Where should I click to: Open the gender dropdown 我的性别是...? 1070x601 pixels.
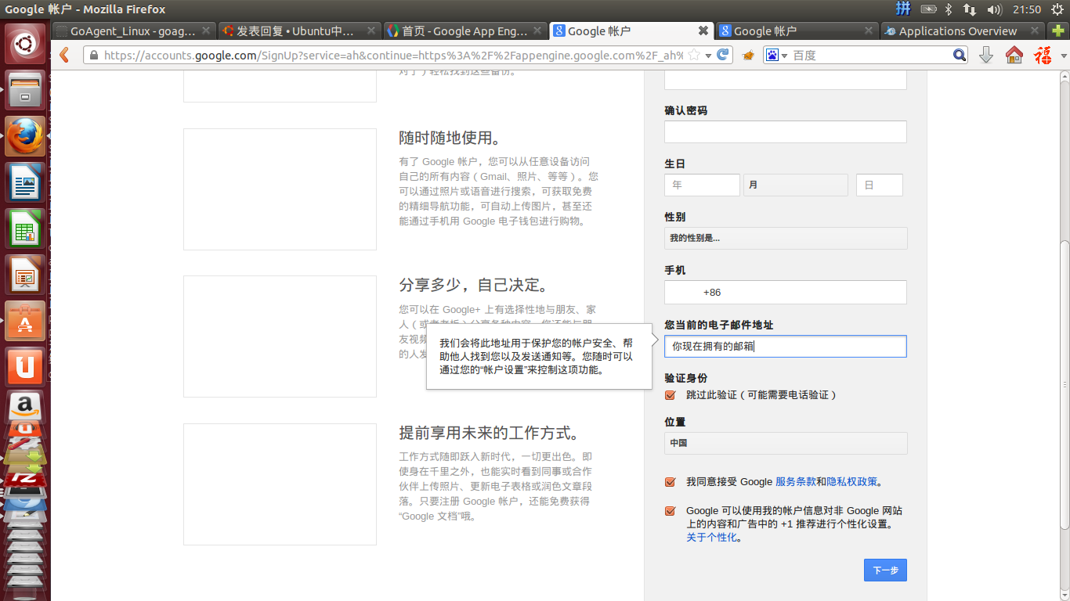tap(786, 238)
